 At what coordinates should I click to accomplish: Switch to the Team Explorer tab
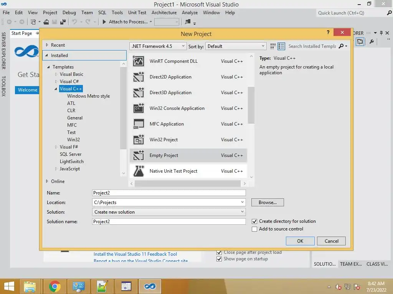coord(351,264)
